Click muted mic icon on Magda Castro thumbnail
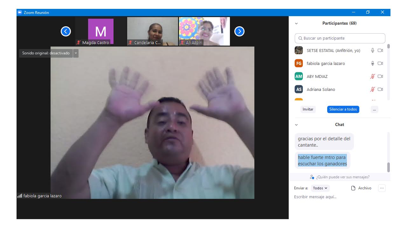This screenshot has height=228, width=407. point(79,42)
